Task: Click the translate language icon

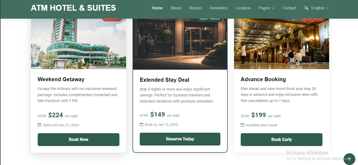Action: click(306, 8)
